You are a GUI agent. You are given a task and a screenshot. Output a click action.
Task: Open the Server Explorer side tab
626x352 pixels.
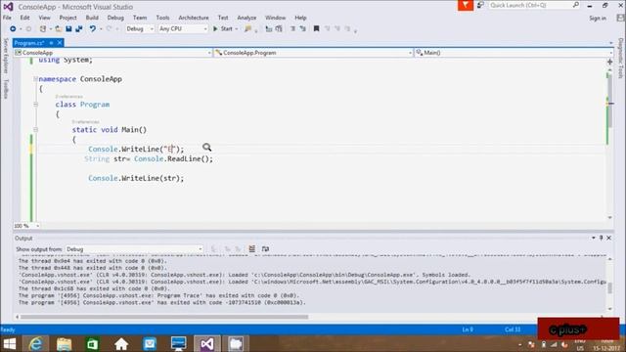point(6,56)
